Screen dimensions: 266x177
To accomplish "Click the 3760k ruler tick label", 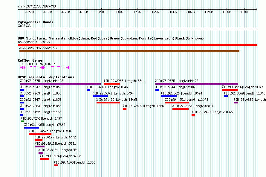I will click(x=48, y=12).
